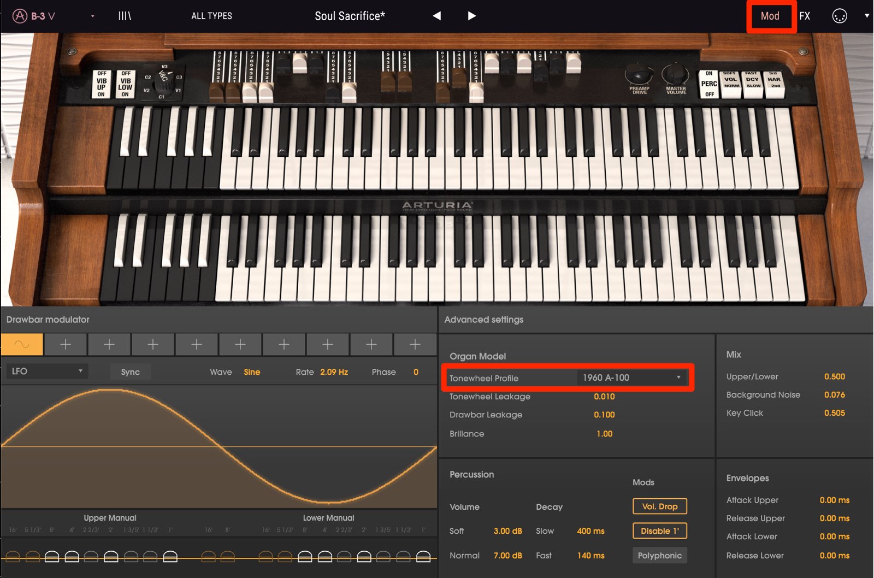874x578 pixels.
Task: Click the Vol. Drop percussion mod button
Action: click(x=660, y=506)
